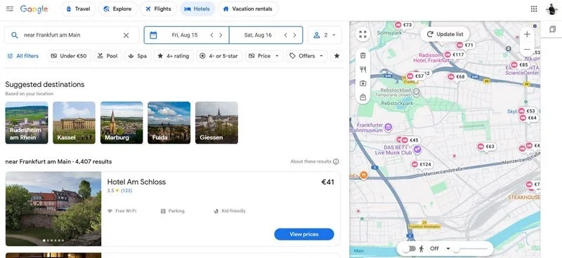Click the calendar icon in date picker
This screenshot has width=562, height=258.
coord(153,35)
